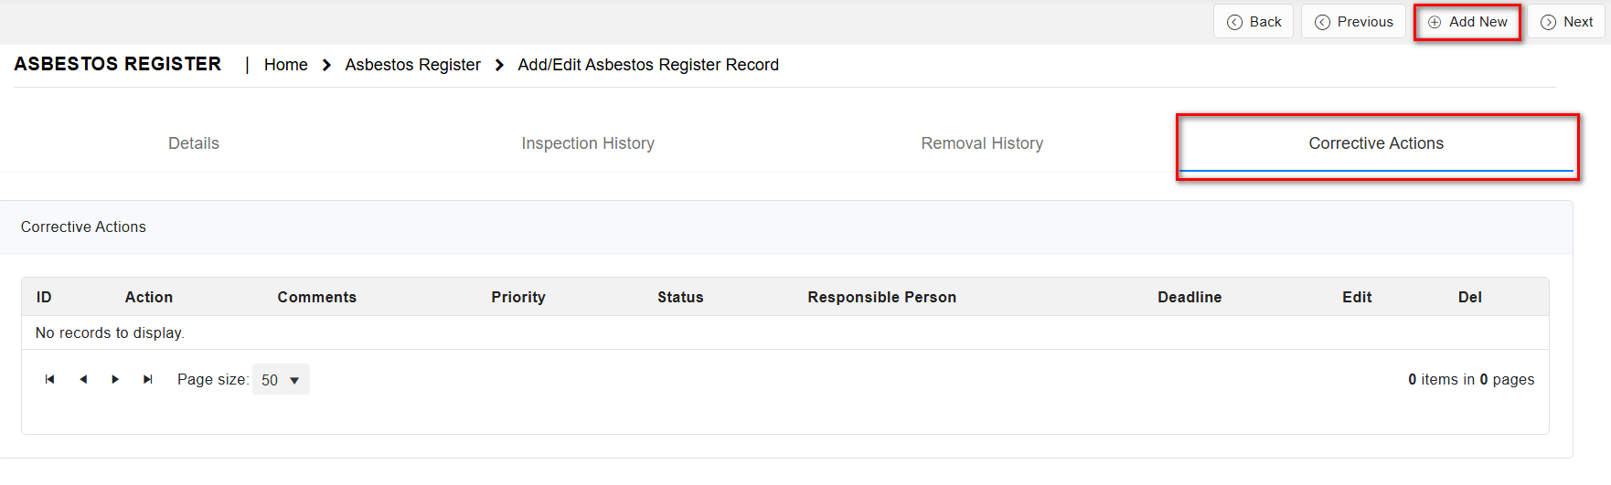
Task: Switch to Removal History tab
Action: click(x=982, y=143)
